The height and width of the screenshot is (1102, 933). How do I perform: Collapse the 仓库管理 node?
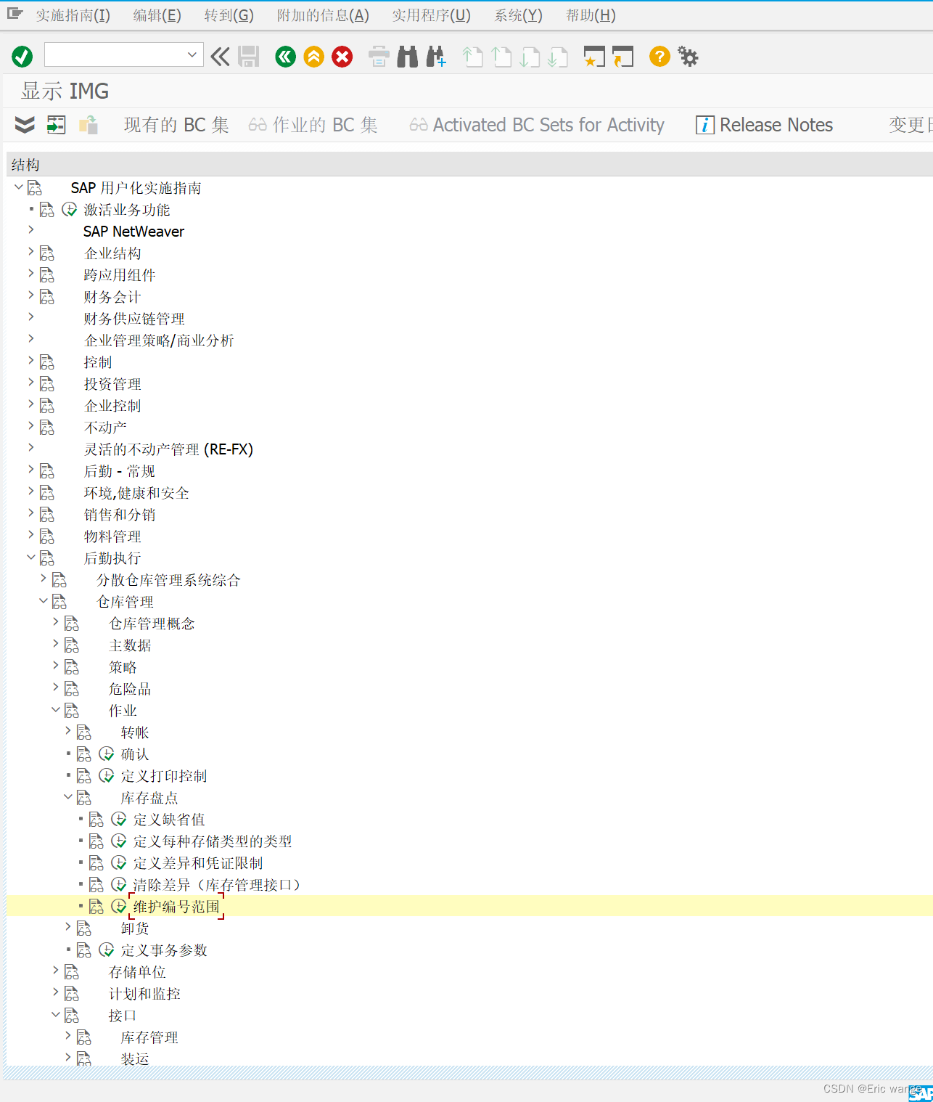(x=44, y=600)
